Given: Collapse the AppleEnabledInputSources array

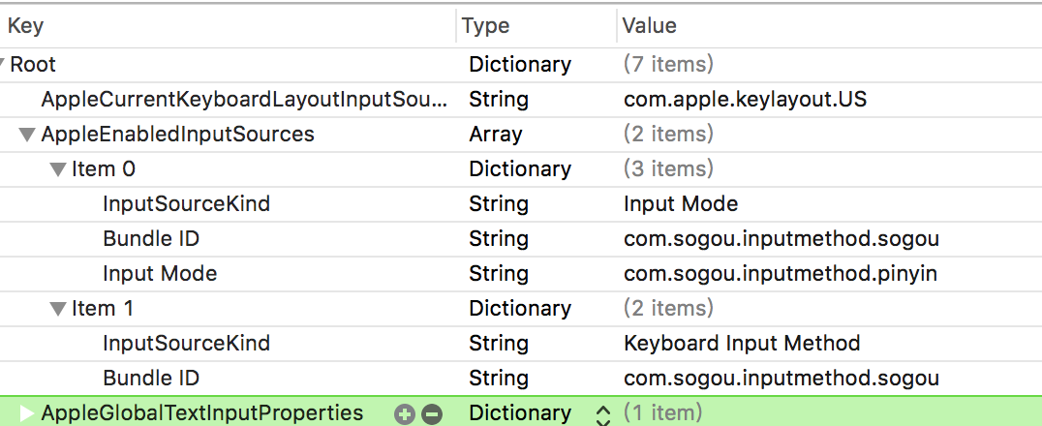Looking at the screenshot, I should click(x=26, y=135).
